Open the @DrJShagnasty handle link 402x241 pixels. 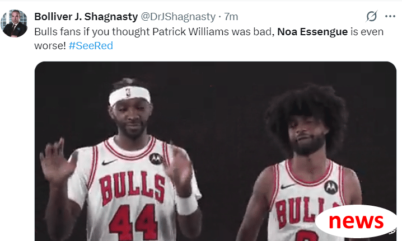coord(178,17)
